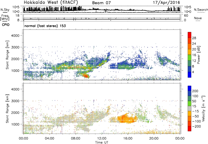Click the '12:00' time tick label

tap(102, 139)
